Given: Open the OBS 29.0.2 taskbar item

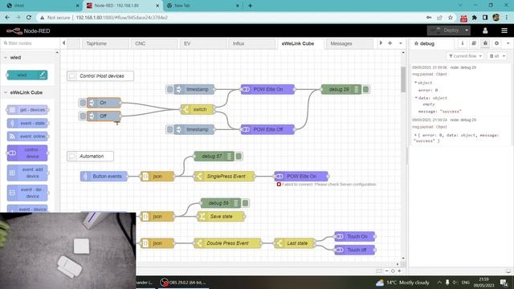Looking at the screenshot, I should (x=184, y=282).
